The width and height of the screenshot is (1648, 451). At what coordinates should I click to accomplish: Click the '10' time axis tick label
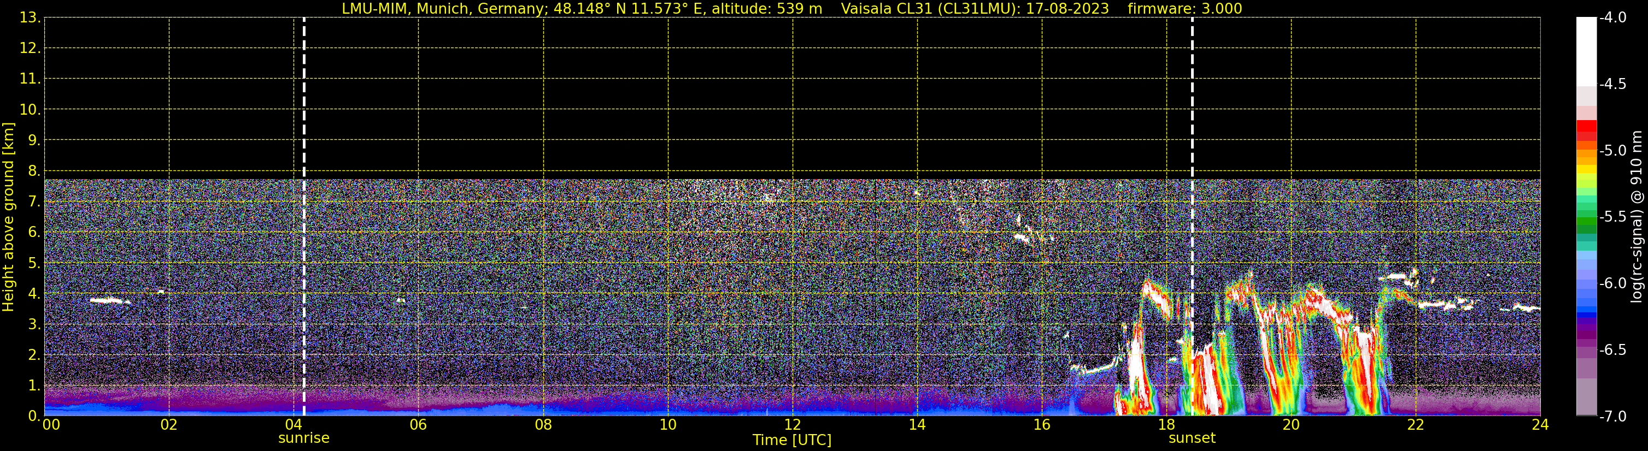(x=668, y=425)
